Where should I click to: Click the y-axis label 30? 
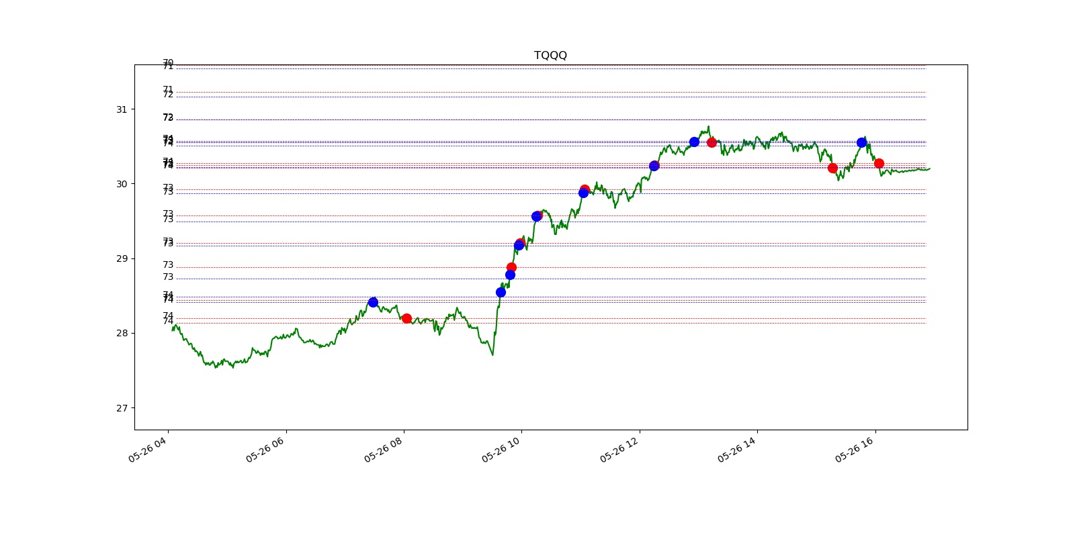coord(122,184)
